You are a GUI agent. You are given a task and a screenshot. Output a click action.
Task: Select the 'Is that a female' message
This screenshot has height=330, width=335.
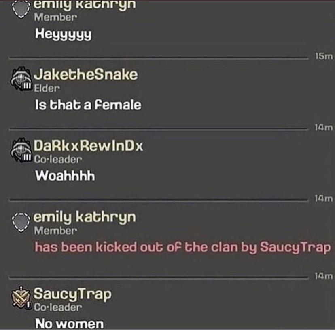tap(88, 105)
